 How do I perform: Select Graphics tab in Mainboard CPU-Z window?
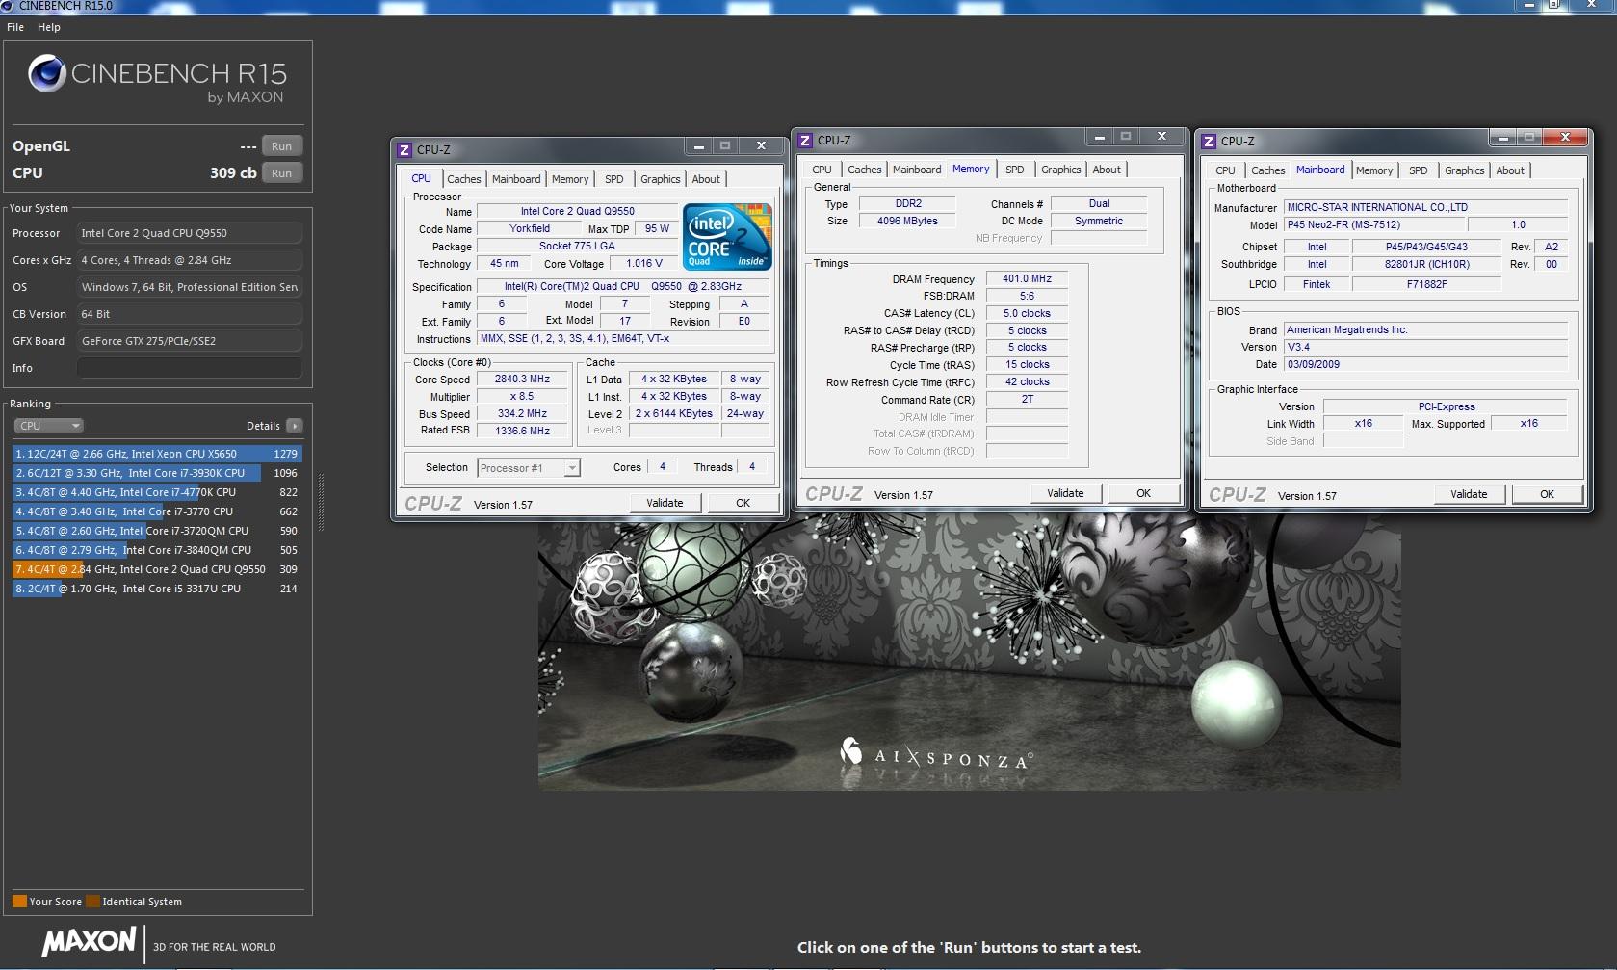pyautogui.click(x=1465, y=170)
